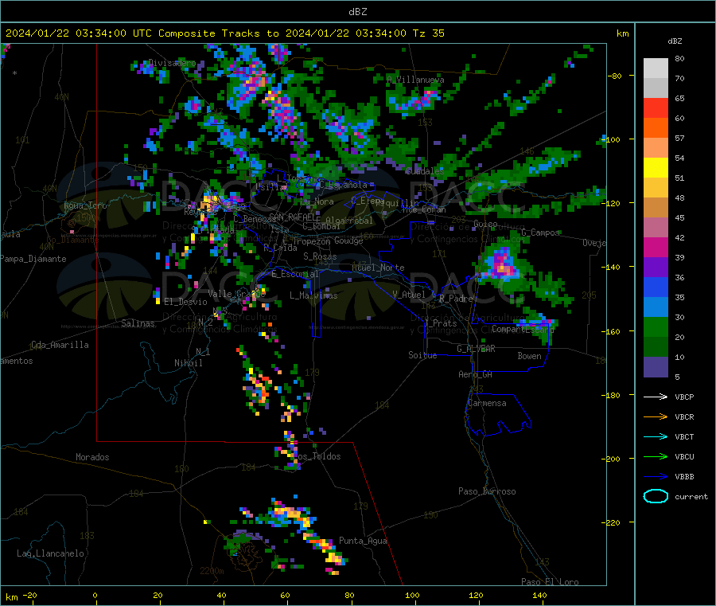Select the purple swatch between 39 and 36
Image resolution: width=716 pixels, height=606 pixels.
pos(656,268)
